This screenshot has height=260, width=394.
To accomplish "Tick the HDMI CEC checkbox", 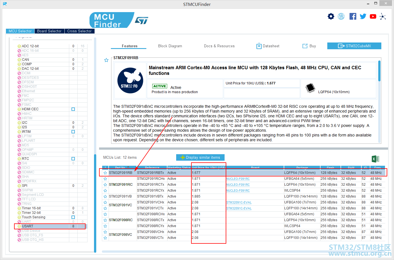I will (73, 109).
